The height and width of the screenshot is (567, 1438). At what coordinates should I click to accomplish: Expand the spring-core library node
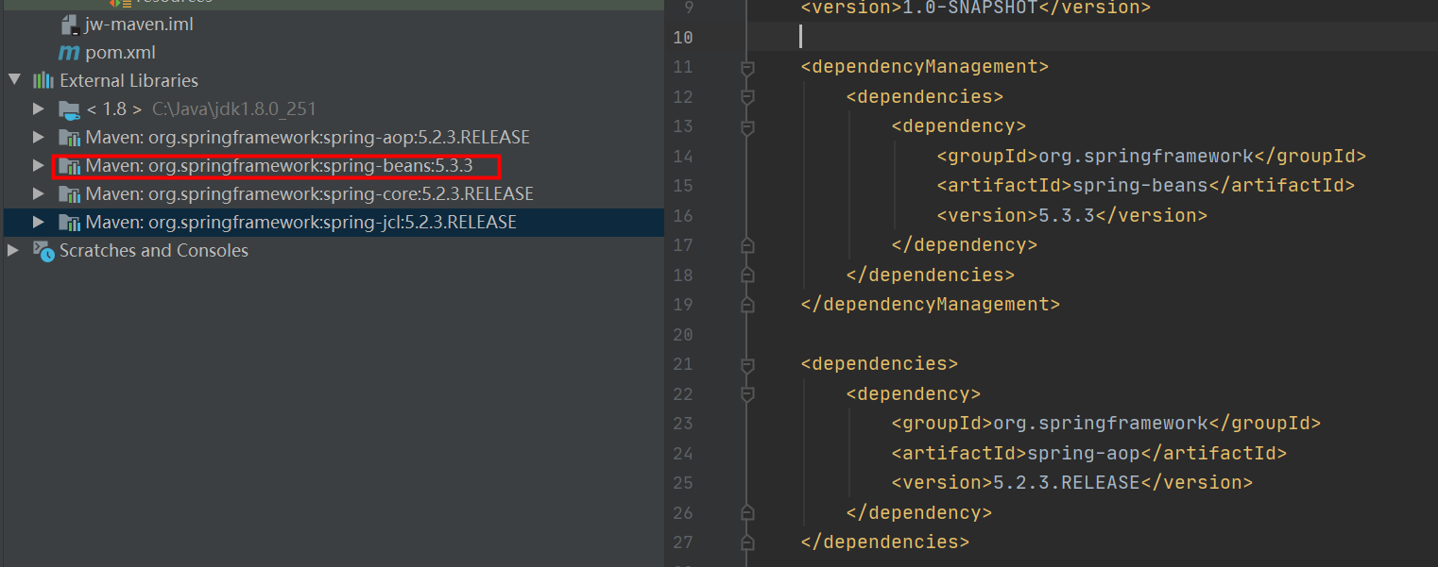38,193
